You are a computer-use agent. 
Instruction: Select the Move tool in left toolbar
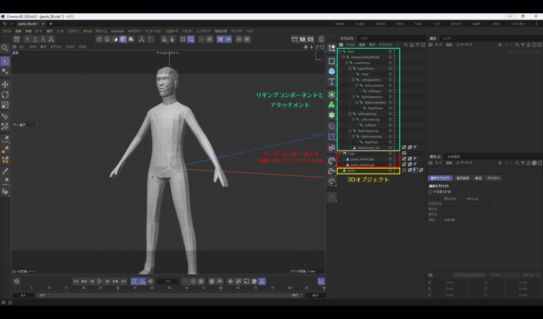[5, 84]
